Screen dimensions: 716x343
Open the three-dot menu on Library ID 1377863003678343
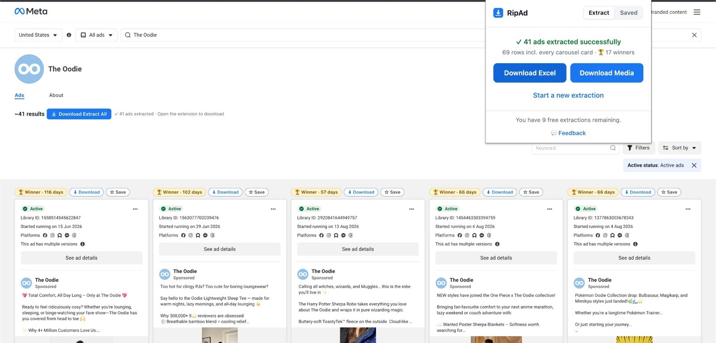tap(688, 209)
